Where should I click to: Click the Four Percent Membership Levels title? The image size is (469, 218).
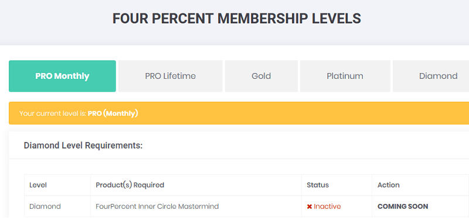click(x=237, y=19)
